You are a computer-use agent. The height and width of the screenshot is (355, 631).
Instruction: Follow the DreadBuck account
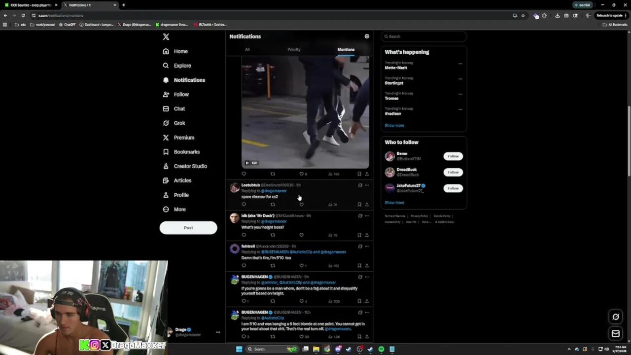pyautogui.click(x=453, y=172)
